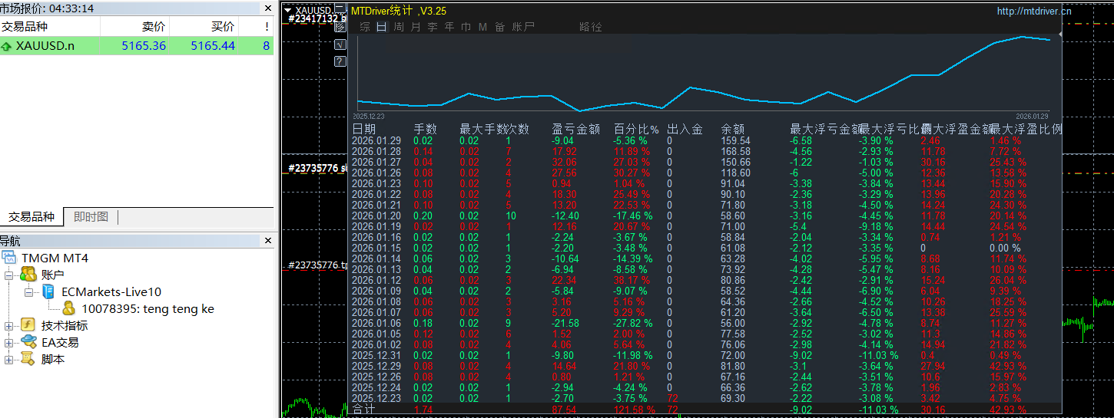The height and width of the screenshot is (418, 1114).
Task: Collapse the 账户 tree node
Action: click(x=9, y=275)
